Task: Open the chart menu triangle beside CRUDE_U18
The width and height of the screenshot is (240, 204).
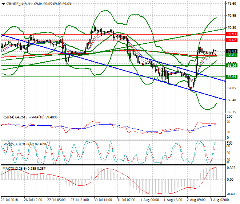Action: click(x=4, y=4)
